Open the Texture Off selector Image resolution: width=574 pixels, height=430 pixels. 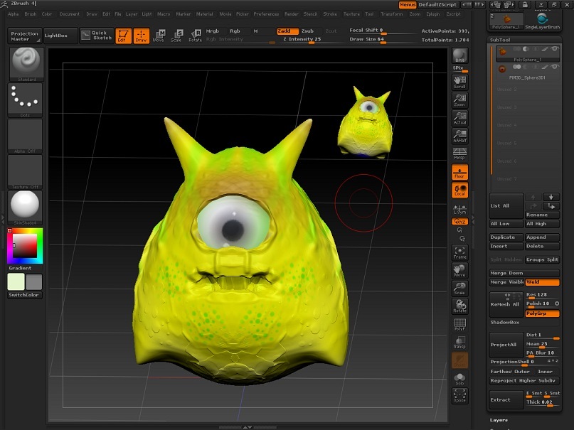coord(25,171)
